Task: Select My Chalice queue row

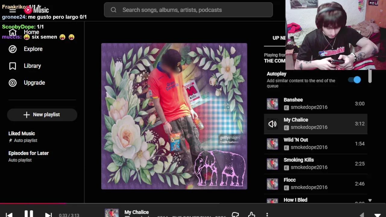Action: pos(315,124)
